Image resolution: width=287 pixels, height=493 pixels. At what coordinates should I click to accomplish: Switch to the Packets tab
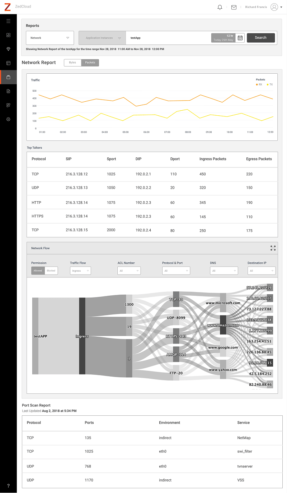point(90,62)
